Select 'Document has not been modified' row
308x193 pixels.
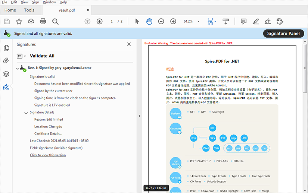pyautogui.click(x=82, y=84)
